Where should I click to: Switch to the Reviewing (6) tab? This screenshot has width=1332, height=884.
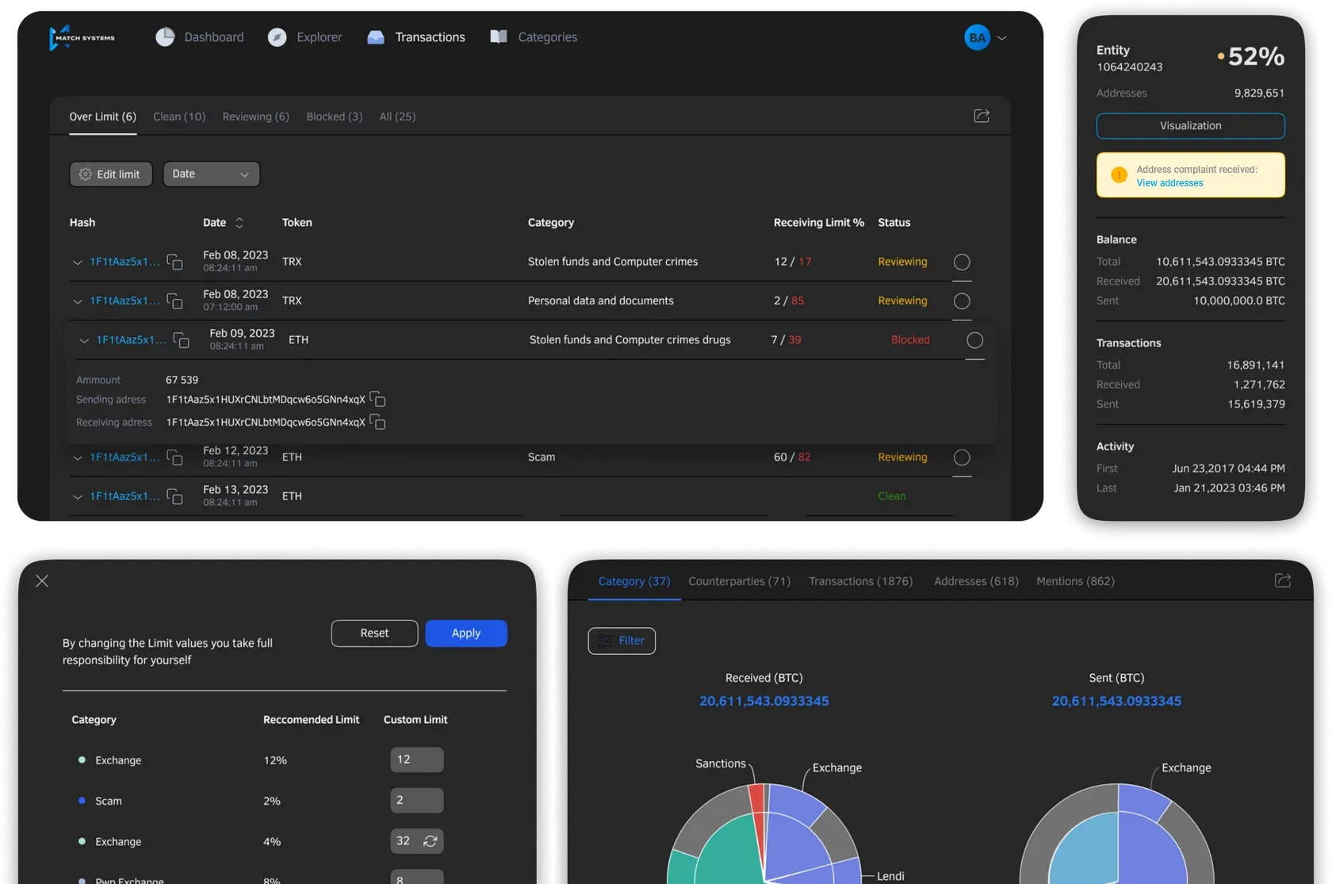255,117
